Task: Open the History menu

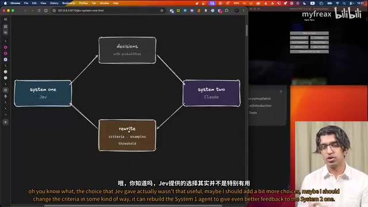Action: point(54,3)
